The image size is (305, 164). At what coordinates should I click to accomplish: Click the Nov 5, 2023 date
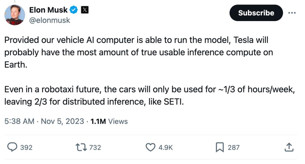[x=62, y=121]
